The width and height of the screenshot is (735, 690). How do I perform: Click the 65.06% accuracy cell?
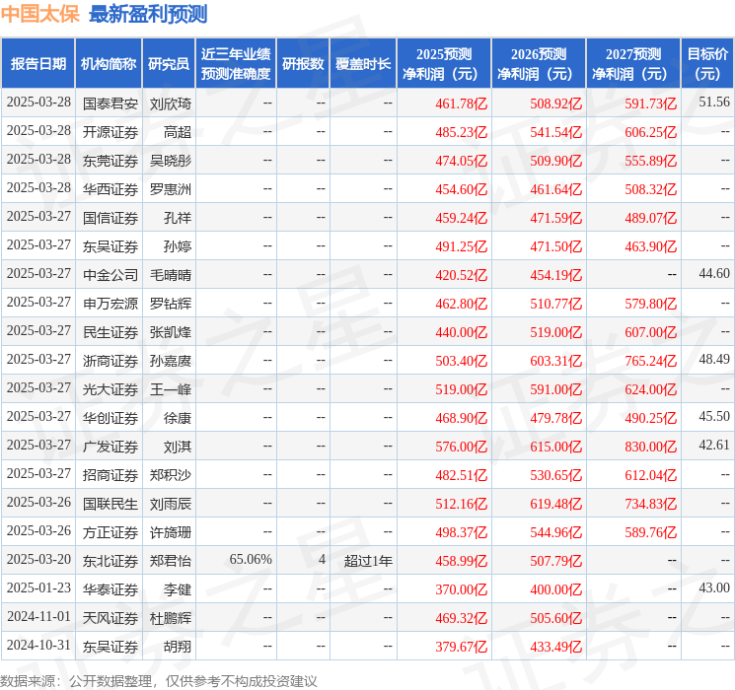tap(251, 560)
